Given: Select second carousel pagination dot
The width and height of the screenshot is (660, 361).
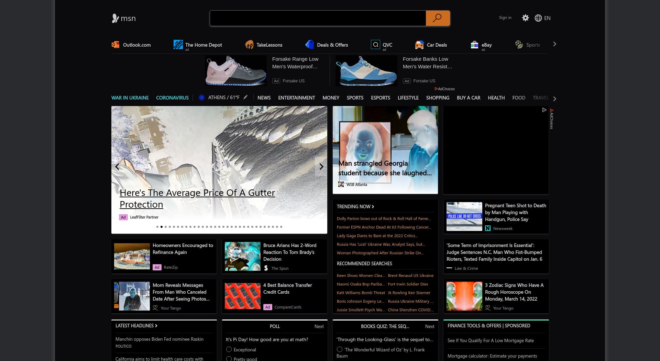Looking at the screenshot, I should click(162, 227).
